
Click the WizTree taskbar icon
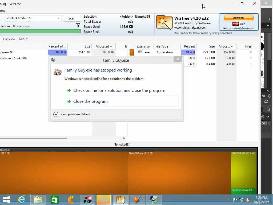121,200
